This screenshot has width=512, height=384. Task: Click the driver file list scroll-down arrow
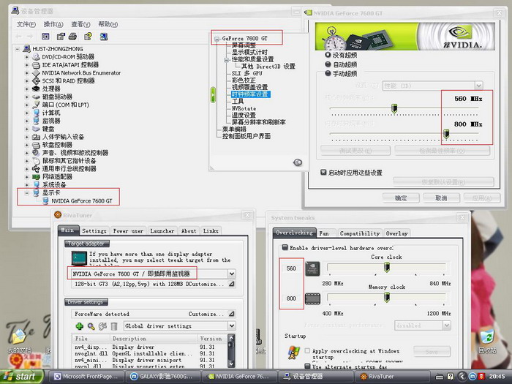(231, 363)
